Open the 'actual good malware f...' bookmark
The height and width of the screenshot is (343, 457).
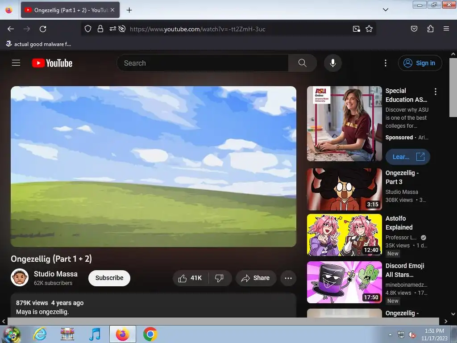click(38, 44)
